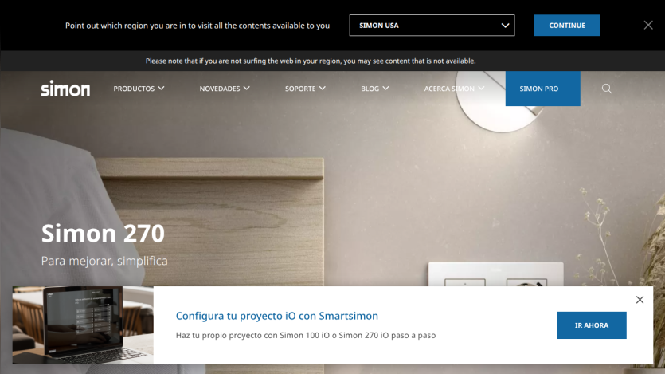The height and width of the screenshot is (374, 665).
Task: Expand the SOPORTE menu
Action: pyautogui.click(x=305, y=89)
